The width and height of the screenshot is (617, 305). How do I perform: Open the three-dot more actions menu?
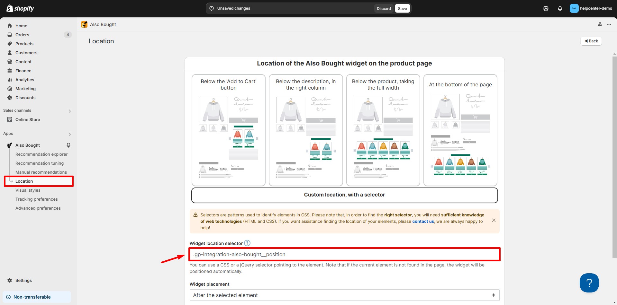click(x=609, y=24)
